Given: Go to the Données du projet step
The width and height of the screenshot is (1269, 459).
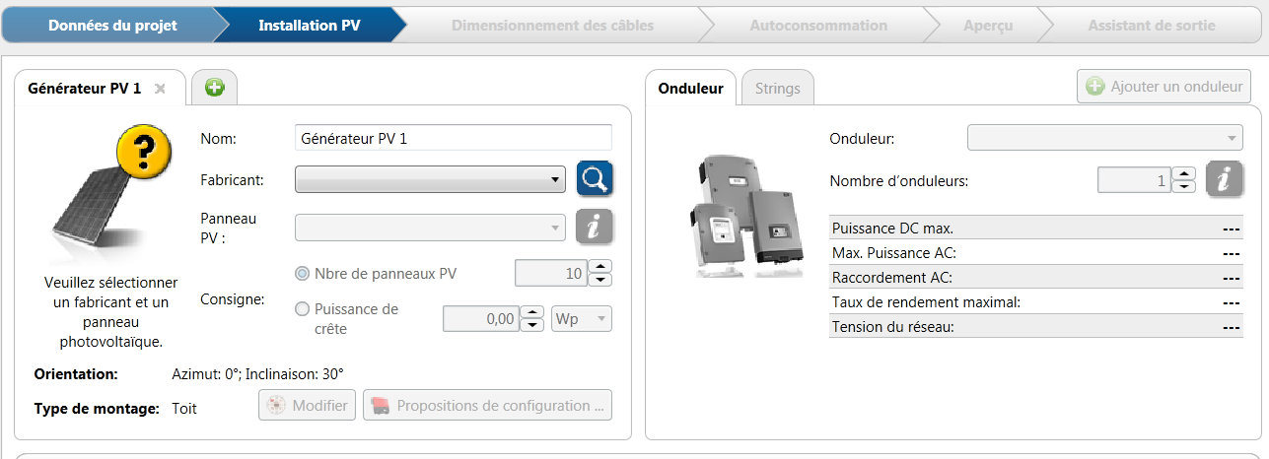Looking at the screenshot, I should [x=111, y=26].
